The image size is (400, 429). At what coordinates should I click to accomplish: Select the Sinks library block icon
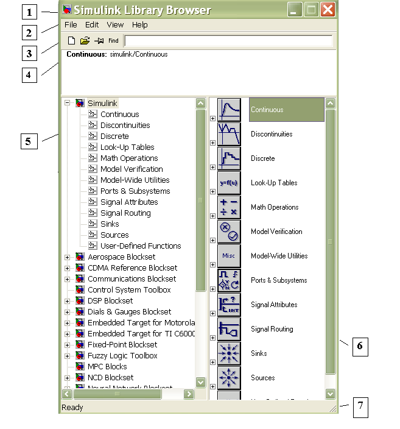229,353
